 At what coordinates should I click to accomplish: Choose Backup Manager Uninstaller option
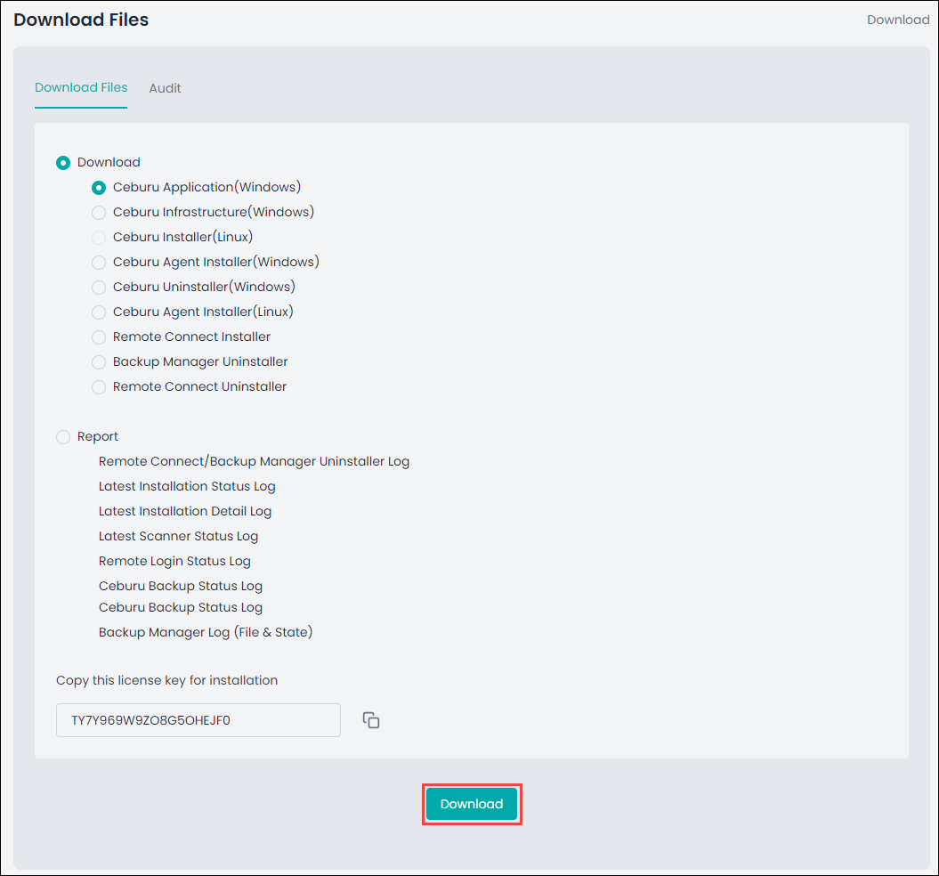99,362
